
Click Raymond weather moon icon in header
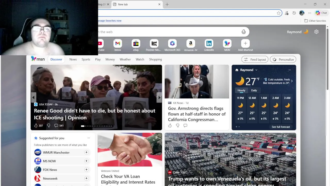(306, 32)
